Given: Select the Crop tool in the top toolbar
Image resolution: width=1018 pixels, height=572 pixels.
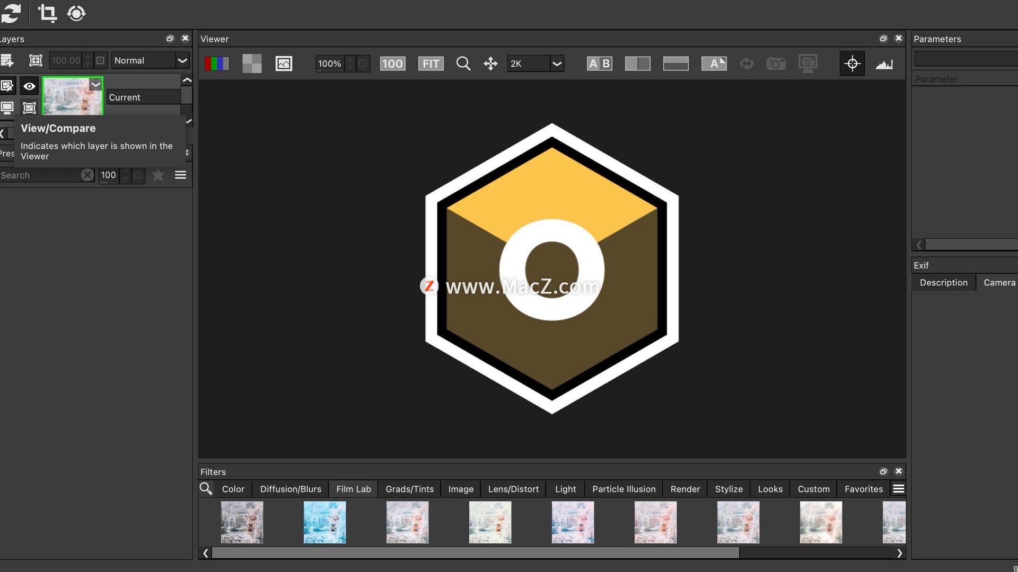Looking at the screenshot, I should tap(47, 13).
